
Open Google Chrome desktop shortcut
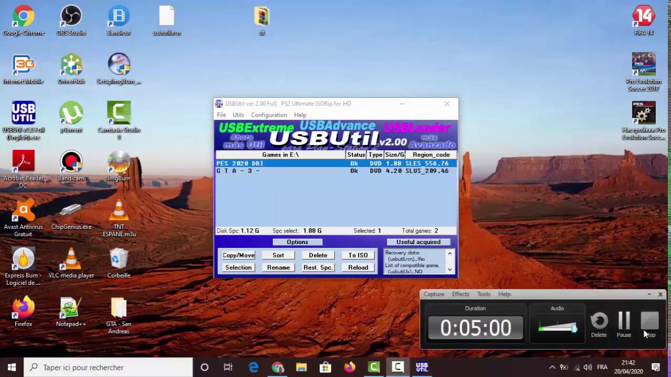(24, 21)
